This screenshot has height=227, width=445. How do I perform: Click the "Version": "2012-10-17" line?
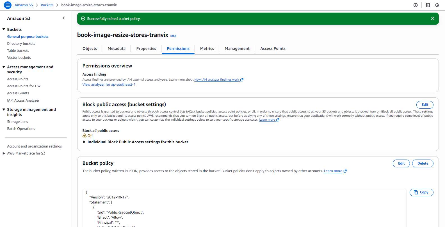click(x=109, y=197)
